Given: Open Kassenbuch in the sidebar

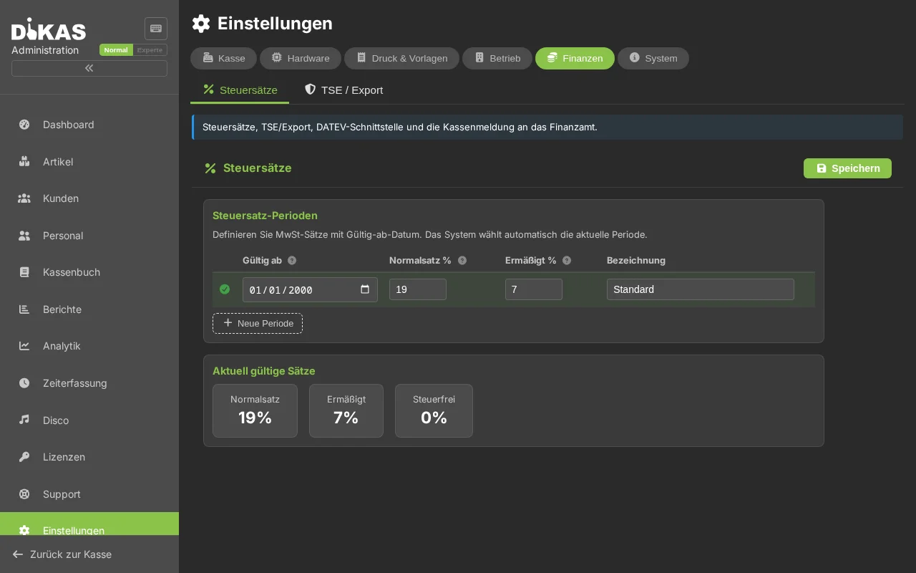Looking at the screenshot, I should (89, 272).
